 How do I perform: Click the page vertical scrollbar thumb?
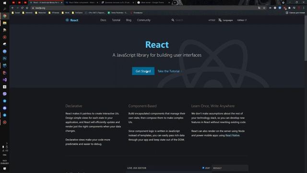306,38
